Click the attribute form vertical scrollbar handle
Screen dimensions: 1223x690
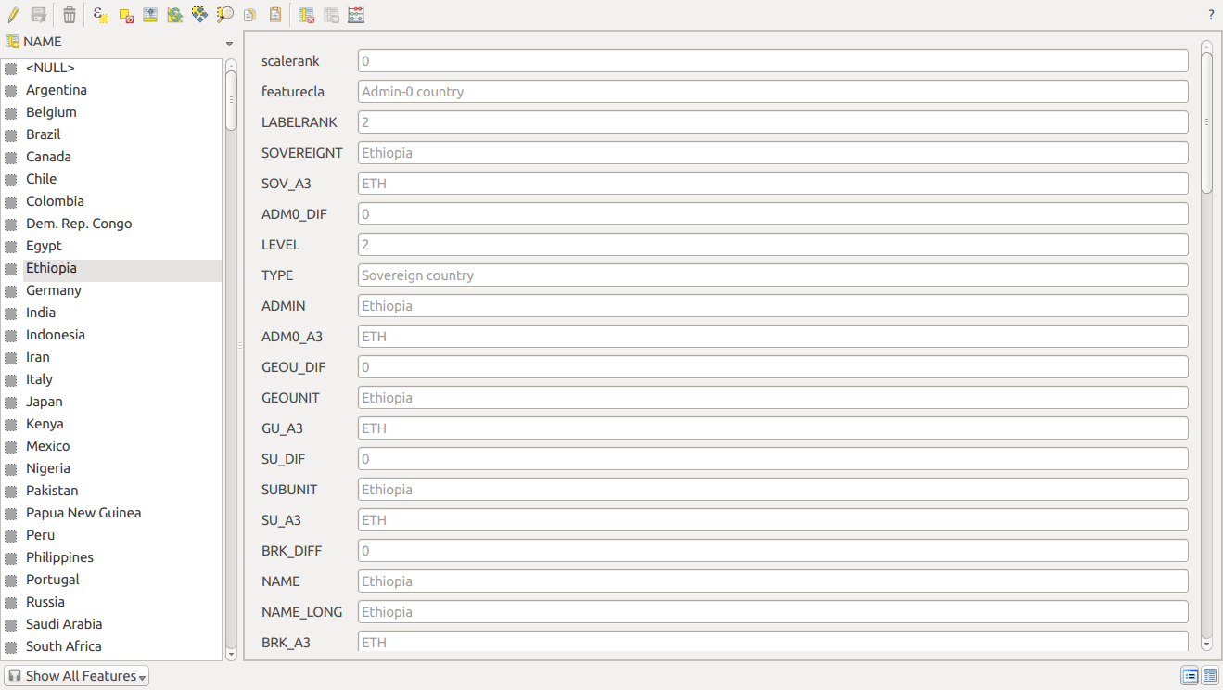tap(1206, 122)
